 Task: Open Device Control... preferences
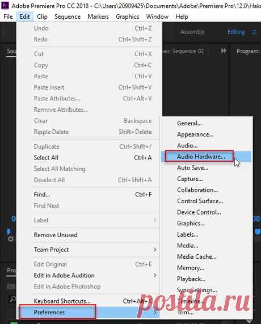(206, 212)
